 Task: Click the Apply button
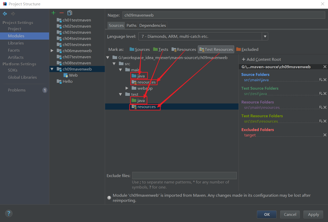pyautogui.click(x=313, y=215)
